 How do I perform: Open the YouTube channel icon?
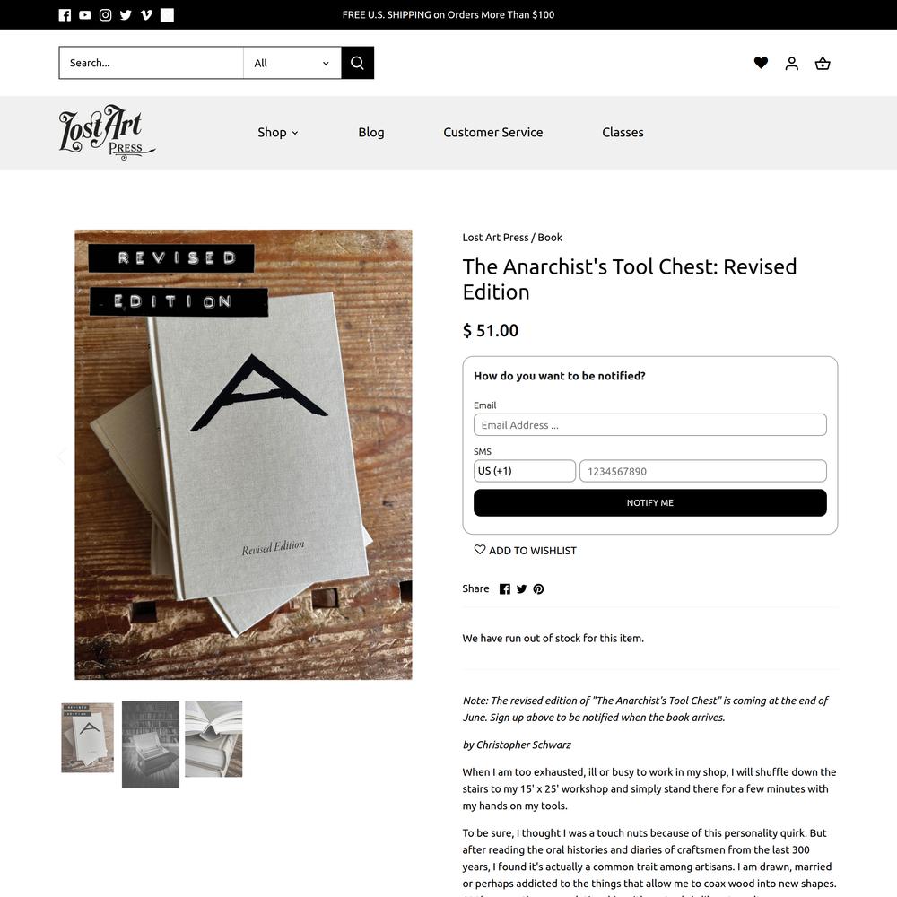pos(85,15)
